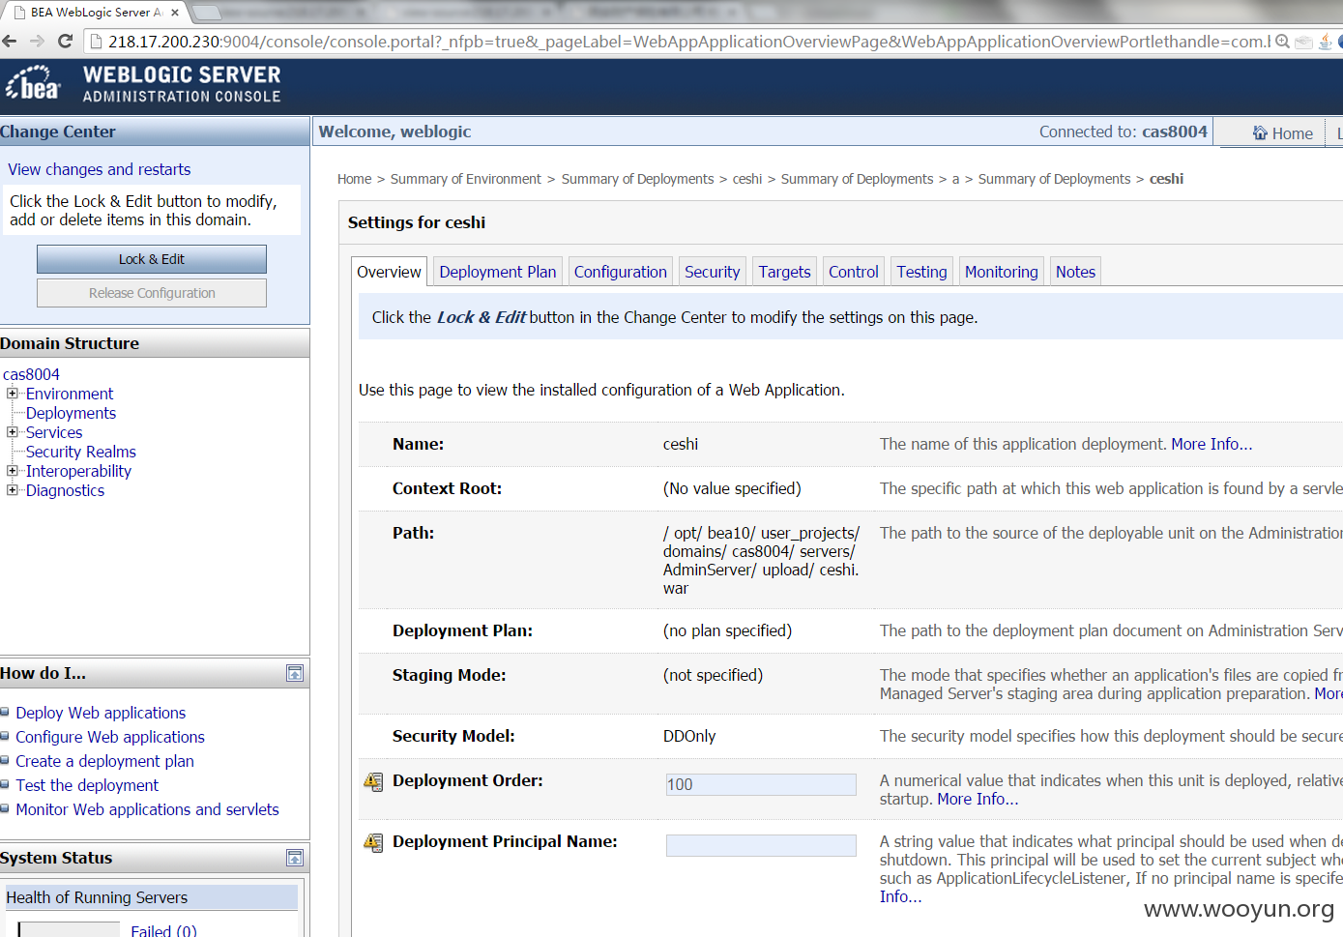Viewport: 1343px width, 937px height.
Task: Open a new browser tab
Action: 207,13
